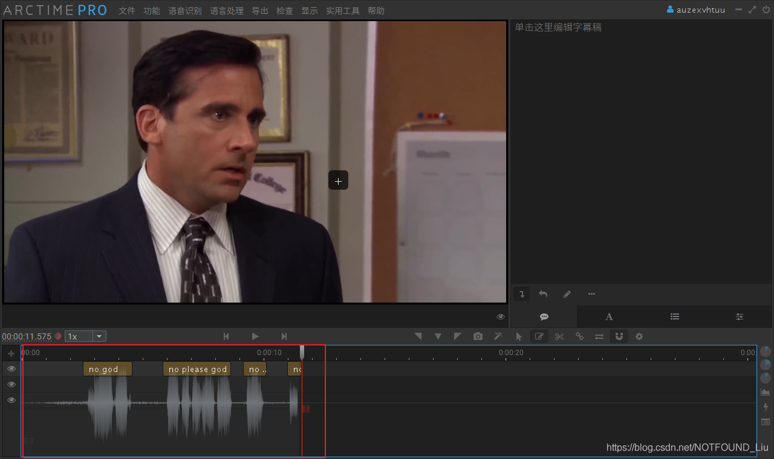
Task: Click the pencil edit icon under draft
Action: [567, 294]
